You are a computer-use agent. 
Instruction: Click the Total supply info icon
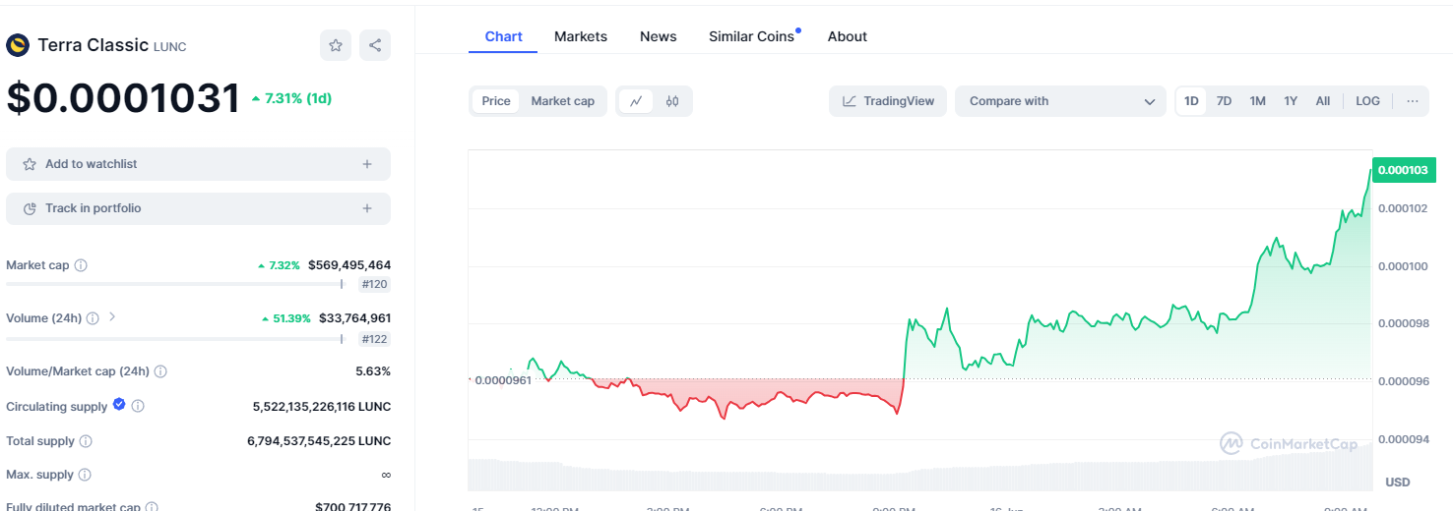87,441
